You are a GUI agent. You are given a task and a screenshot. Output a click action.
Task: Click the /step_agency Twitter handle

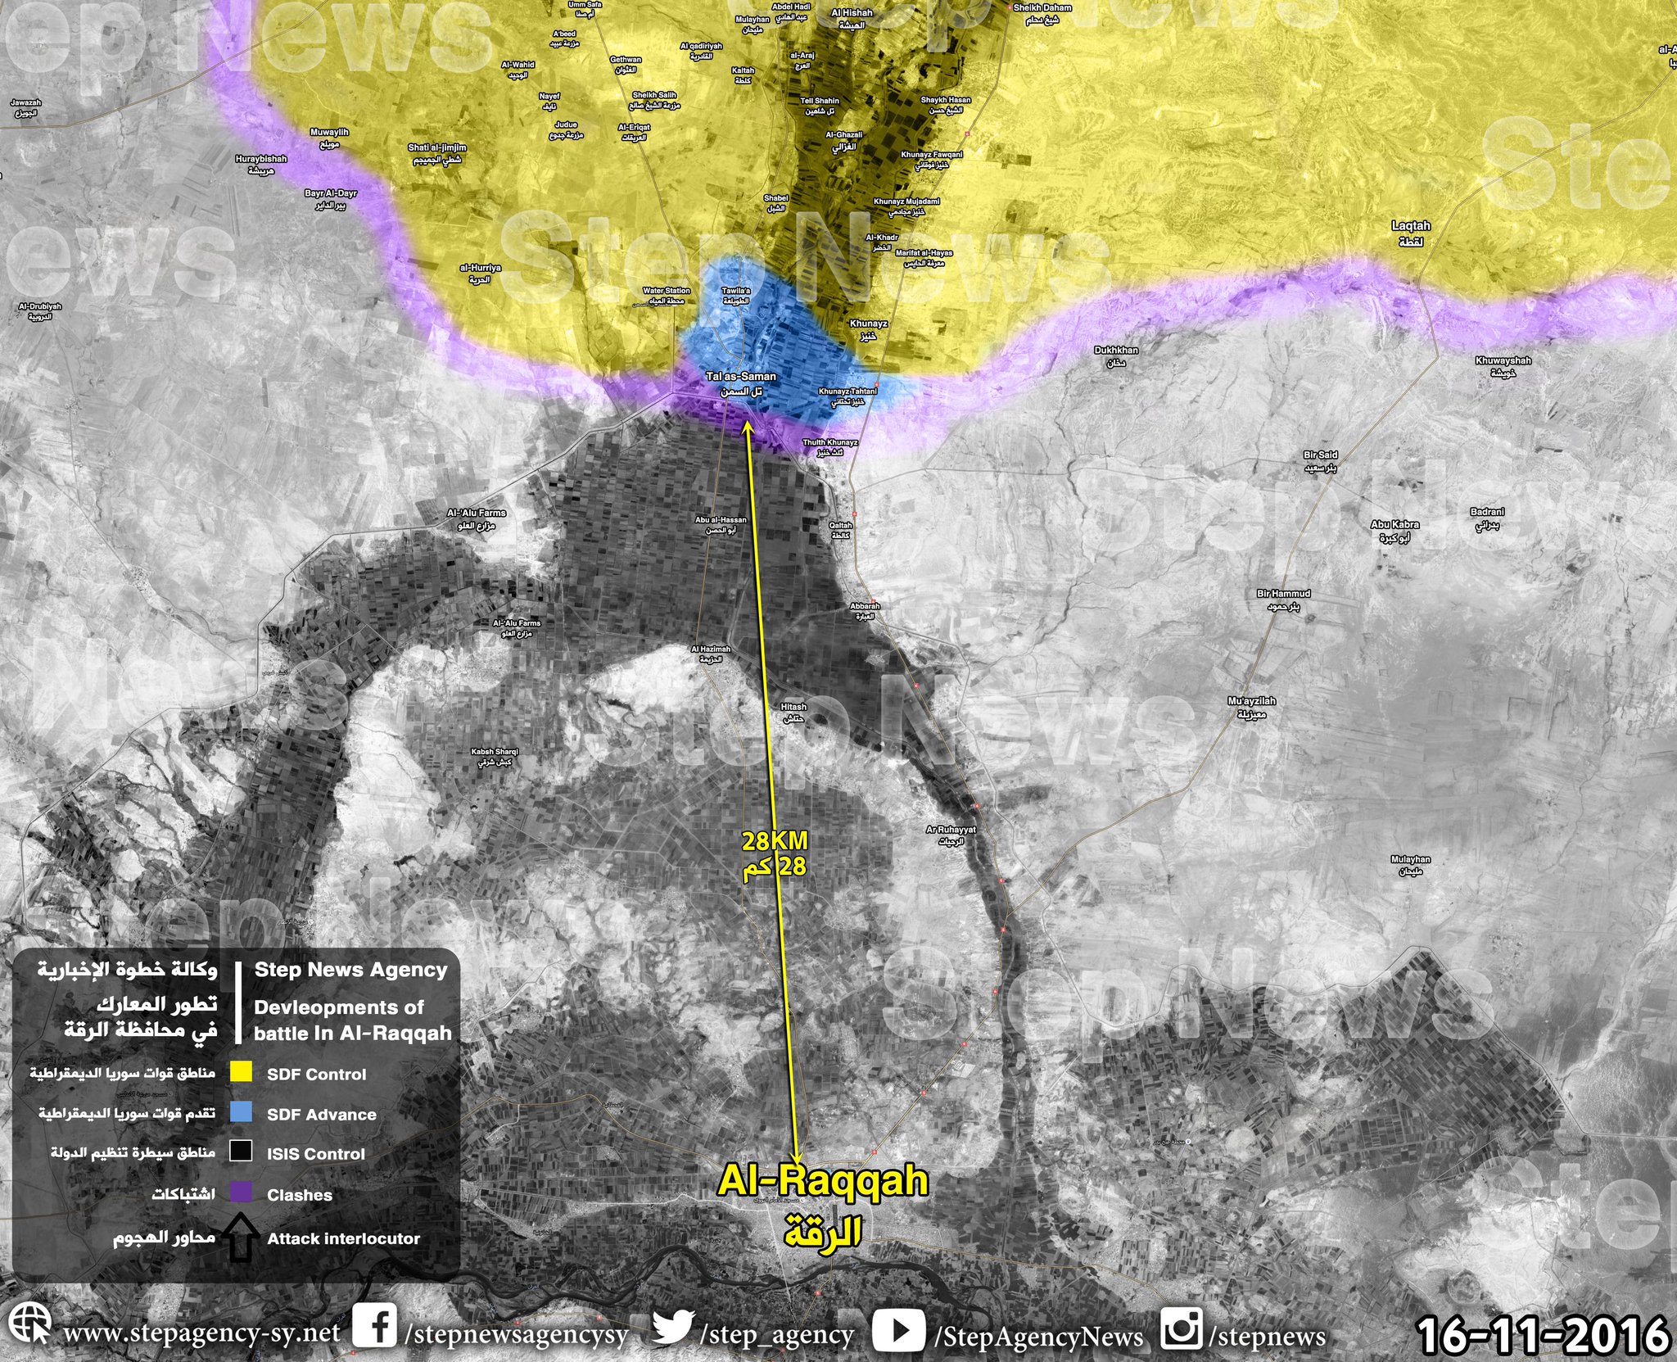coord(776,1333)
